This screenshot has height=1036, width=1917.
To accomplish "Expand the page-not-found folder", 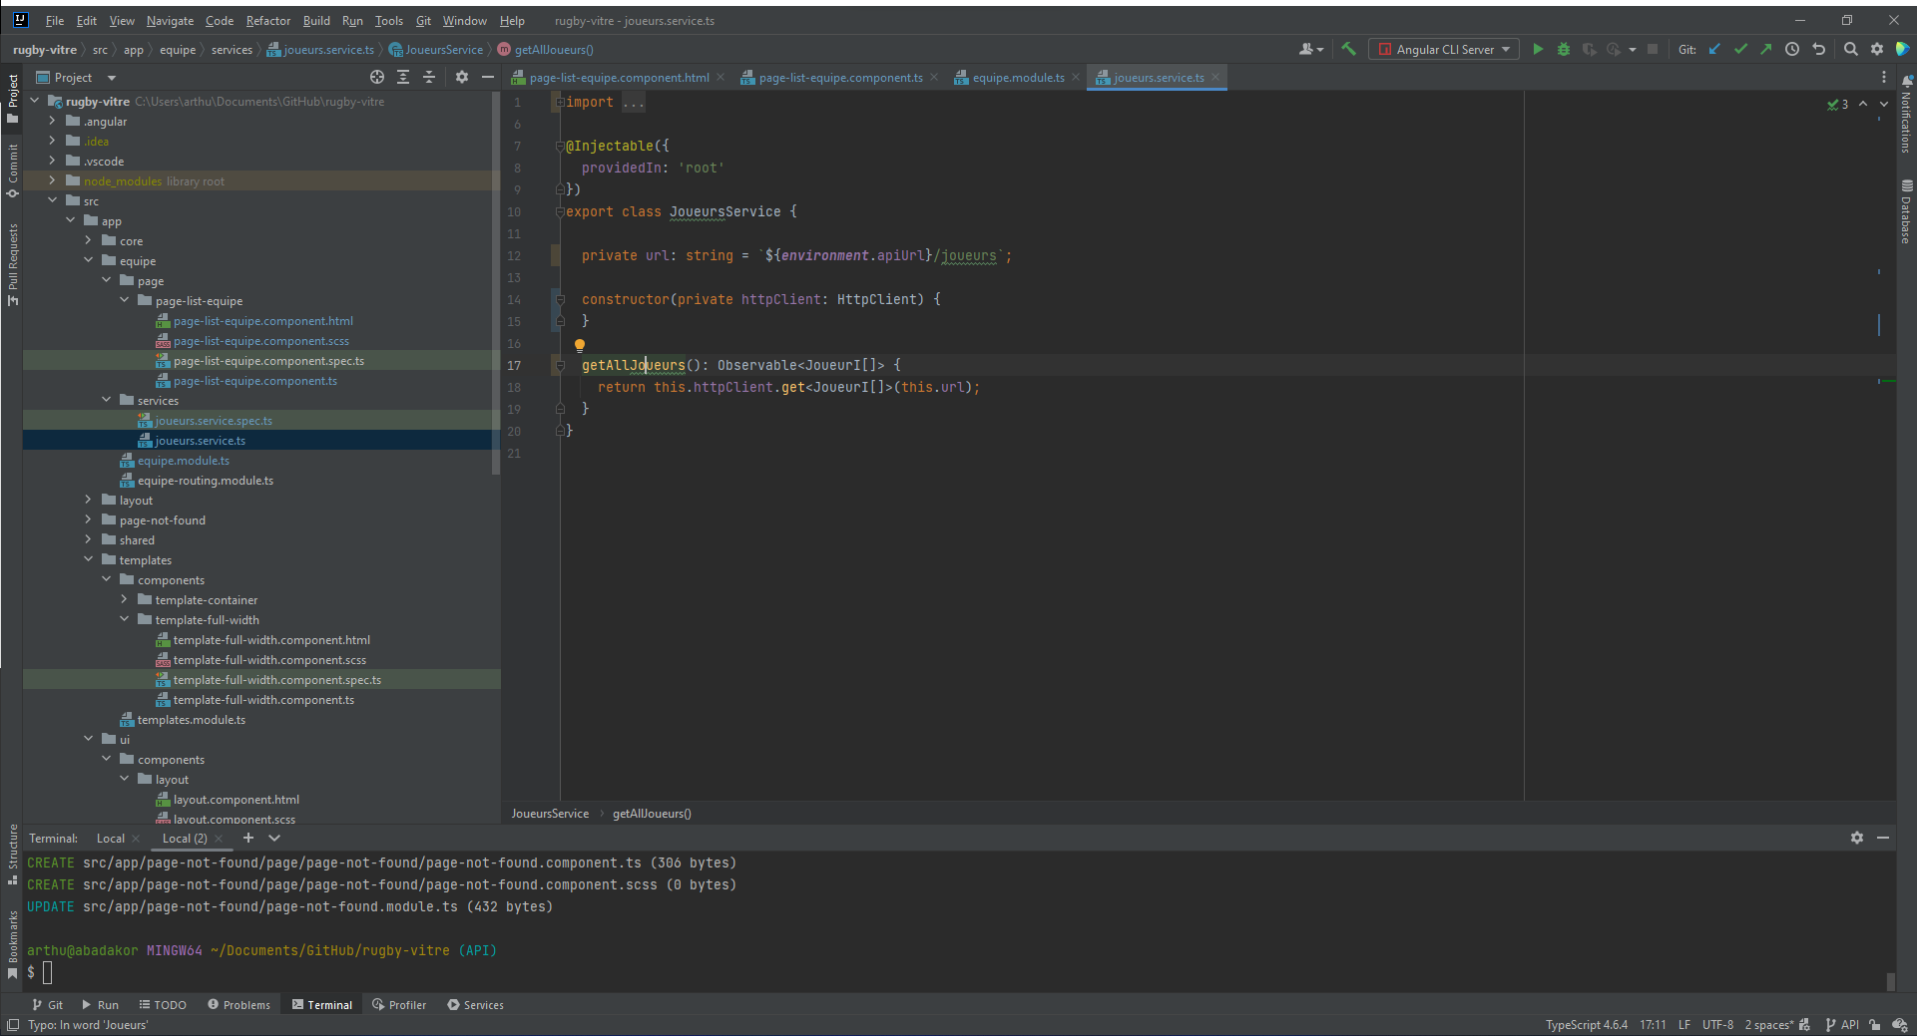I will click(x=88, y=519).
